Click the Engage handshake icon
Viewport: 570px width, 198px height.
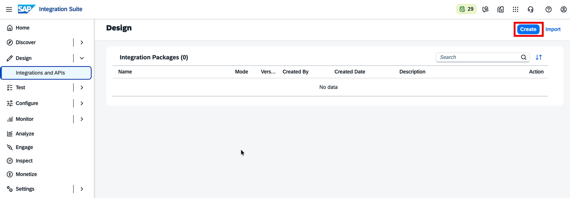(10, 147)
